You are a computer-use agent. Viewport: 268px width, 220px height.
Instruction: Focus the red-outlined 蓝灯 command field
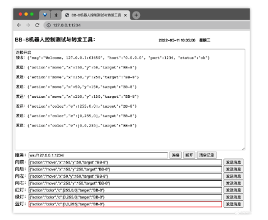click(125, 204)
